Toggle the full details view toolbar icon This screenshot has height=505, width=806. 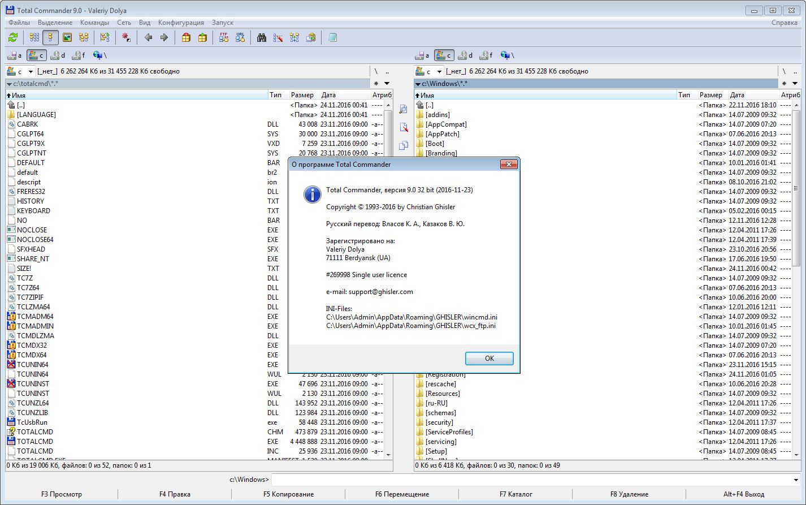point(50,37)
